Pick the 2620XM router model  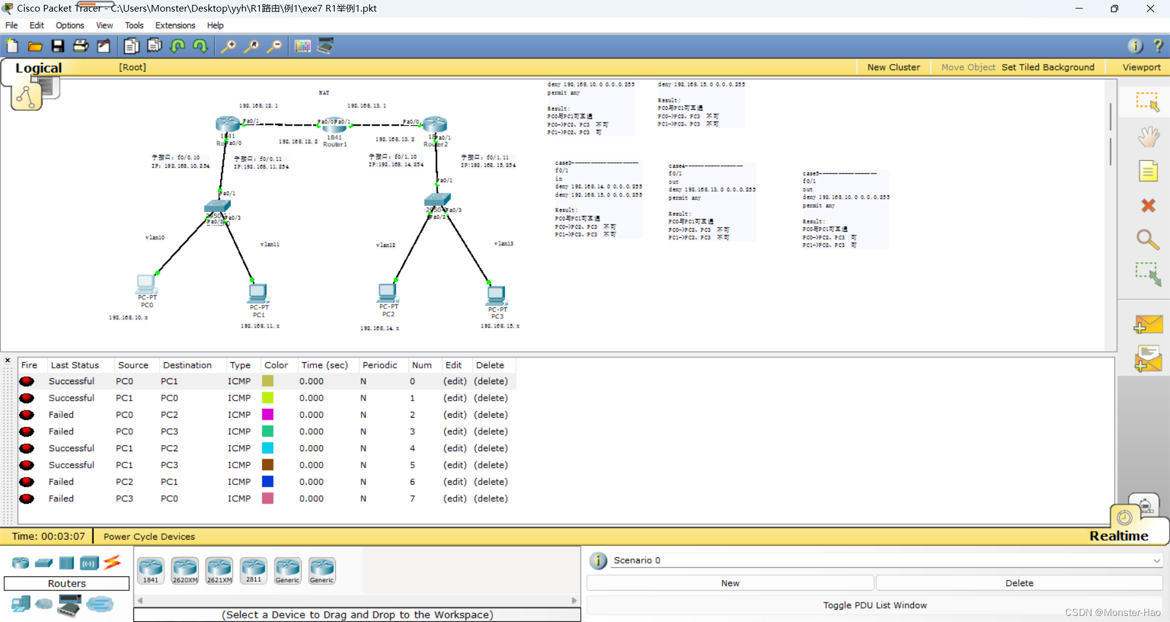click(x=185, y=571)
